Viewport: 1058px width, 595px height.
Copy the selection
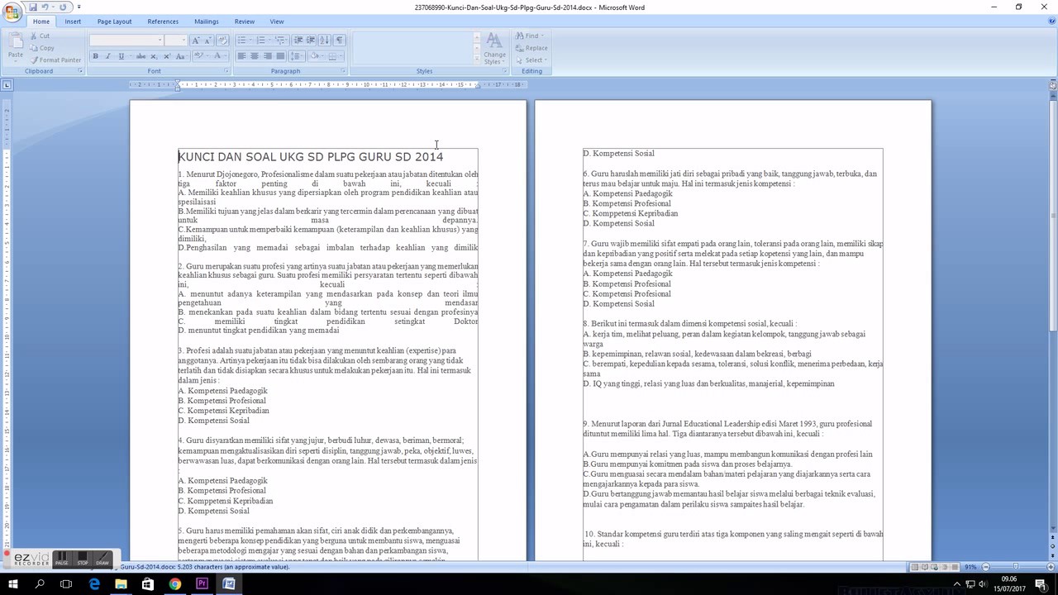(42, 48)
